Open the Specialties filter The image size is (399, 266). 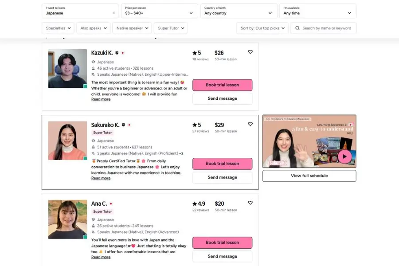(58, 28)
